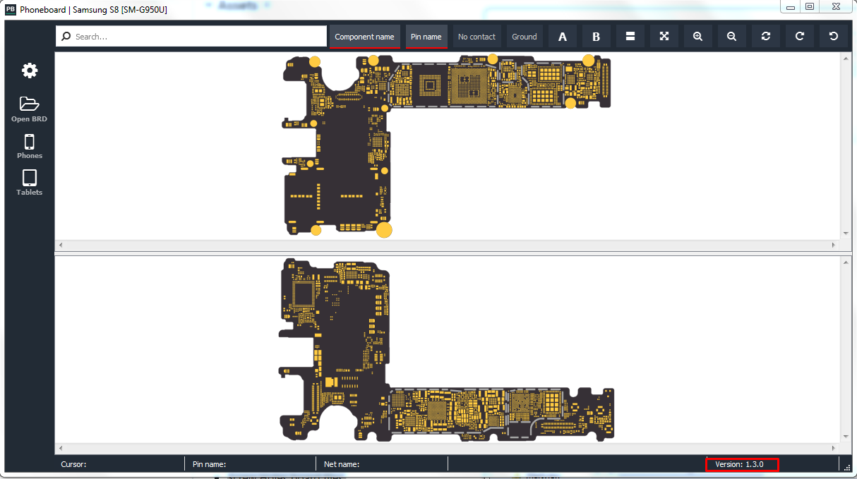
Task: Click top pane vertical scrollbar down arrow
Action: click(846, 234)
